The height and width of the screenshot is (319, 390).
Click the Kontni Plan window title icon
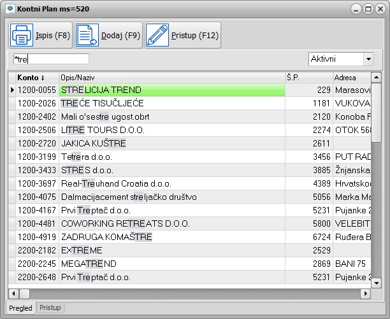click(x=10, y=10)
